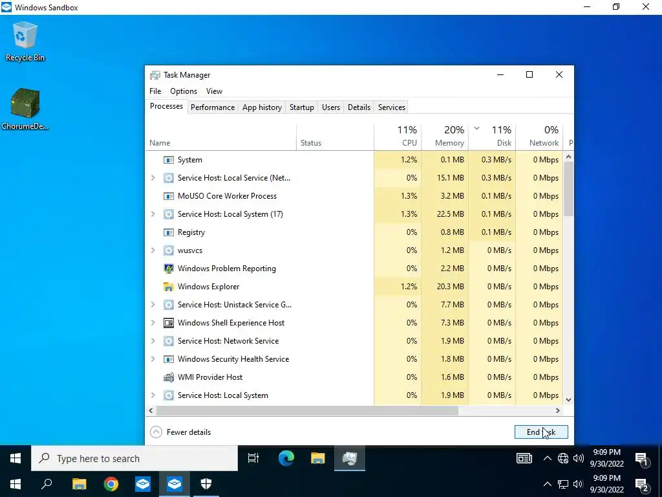The width and height of the screenshot is (662, 497).
Task: Show hidden icons in sandbox tray
Action: coord(547,458)
